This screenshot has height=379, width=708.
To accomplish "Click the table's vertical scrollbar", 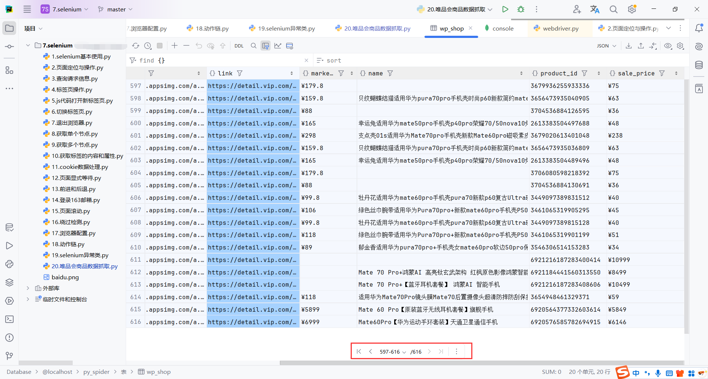I will (x=687, y=206).
